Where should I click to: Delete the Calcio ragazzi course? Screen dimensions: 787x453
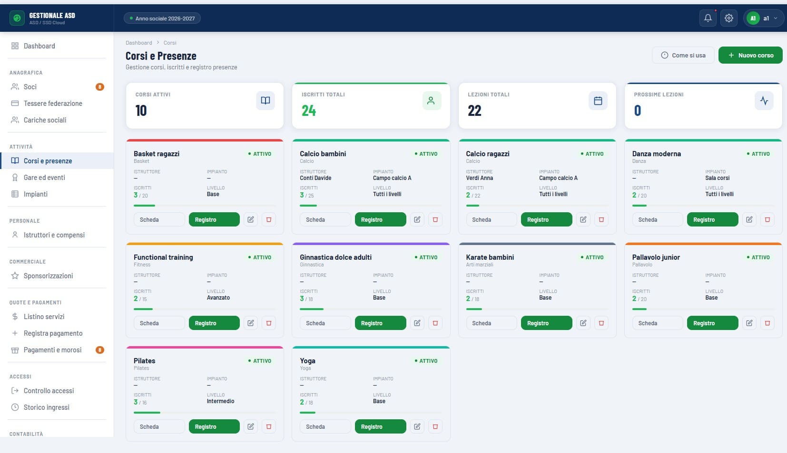tap(601, 219)
